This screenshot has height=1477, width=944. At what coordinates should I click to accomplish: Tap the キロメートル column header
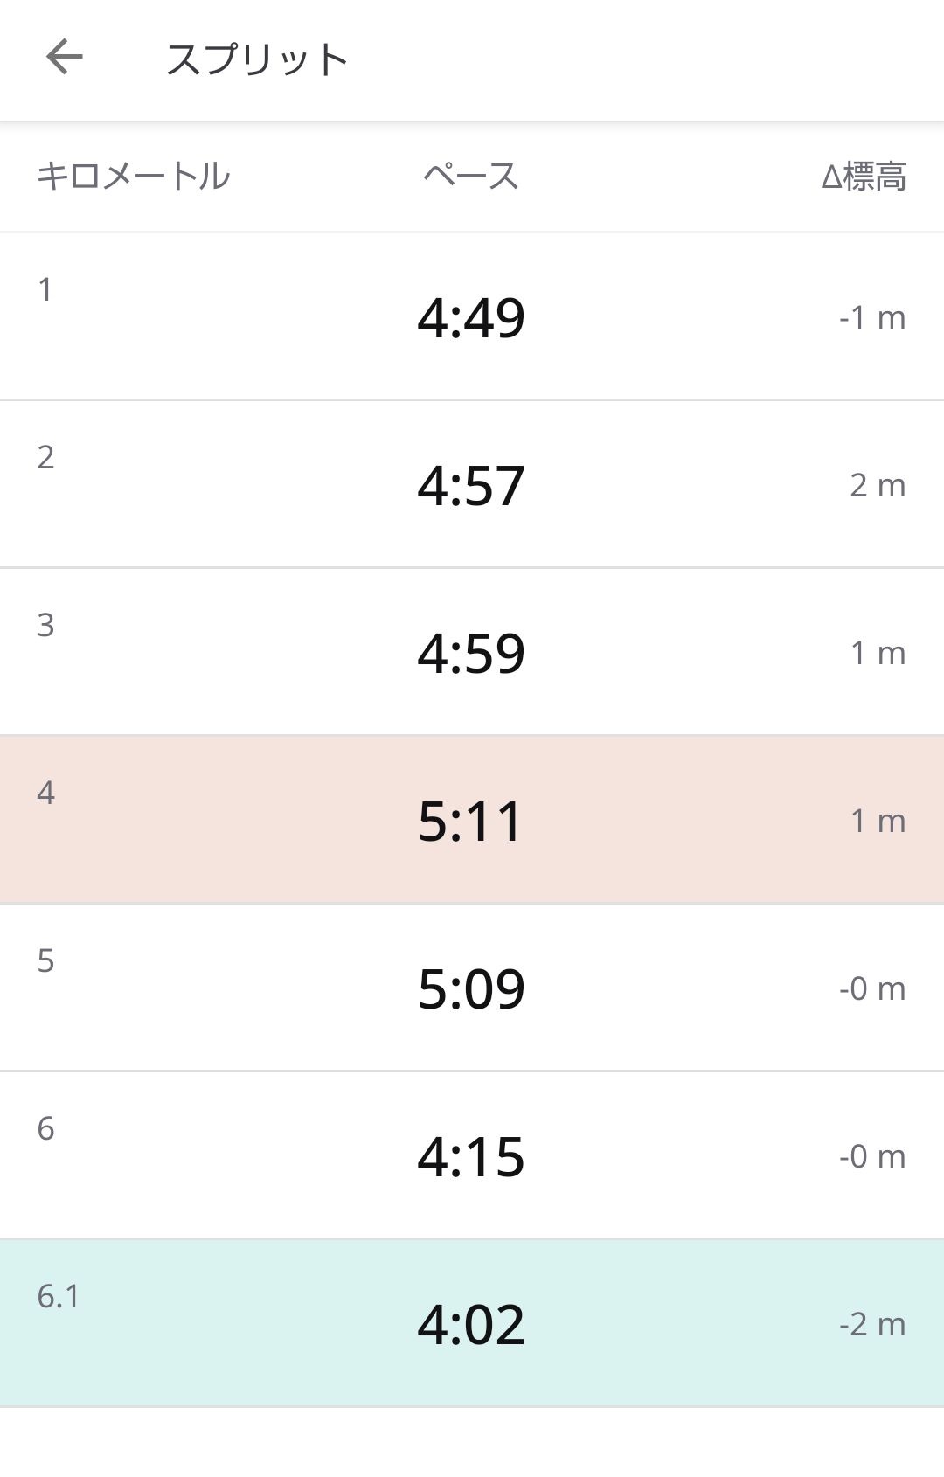pos(133,176)
